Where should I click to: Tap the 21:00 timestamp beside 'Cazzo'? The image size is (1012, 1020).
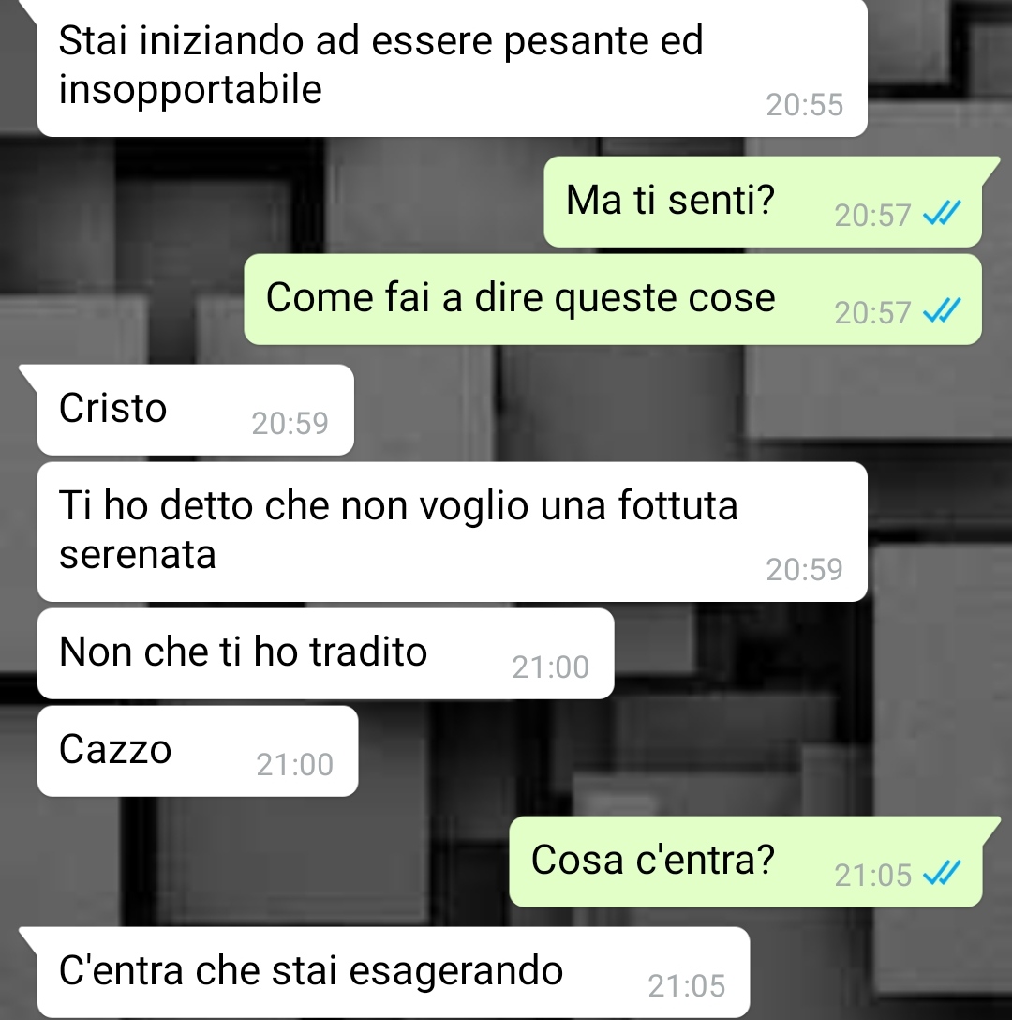pos(294,765)
